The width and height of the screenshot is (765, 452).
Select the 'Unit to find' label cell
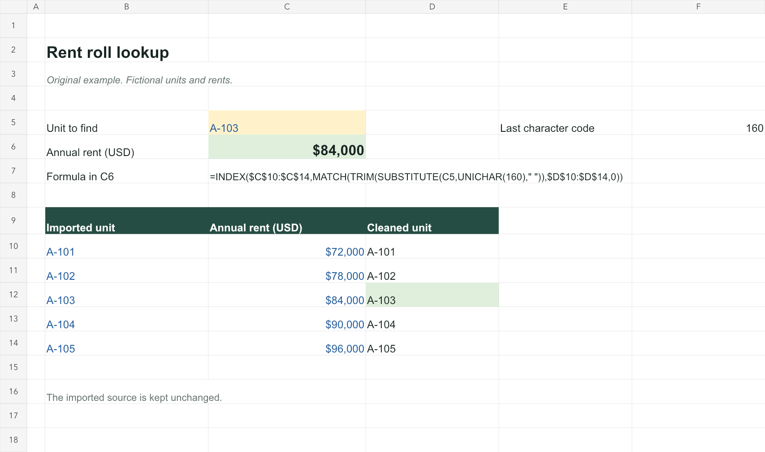(x=126, y=122)
